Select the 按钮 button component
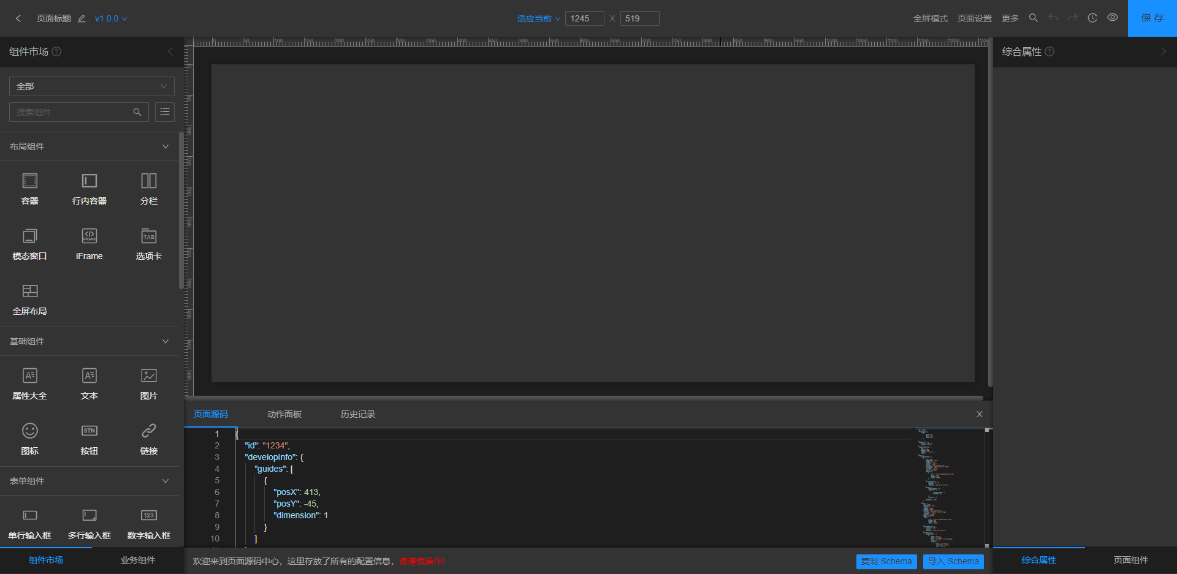This screenshot has height=574, width=1177. (x=90, y=439)
